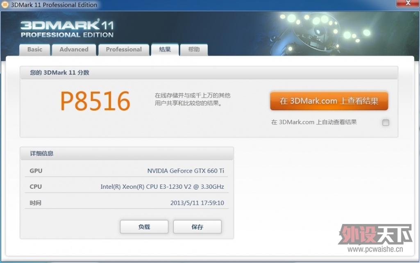The image size is (420, 263).
Task: Open the 帮助 help tab
Action: pyautogui.click(x=194, y=50)
